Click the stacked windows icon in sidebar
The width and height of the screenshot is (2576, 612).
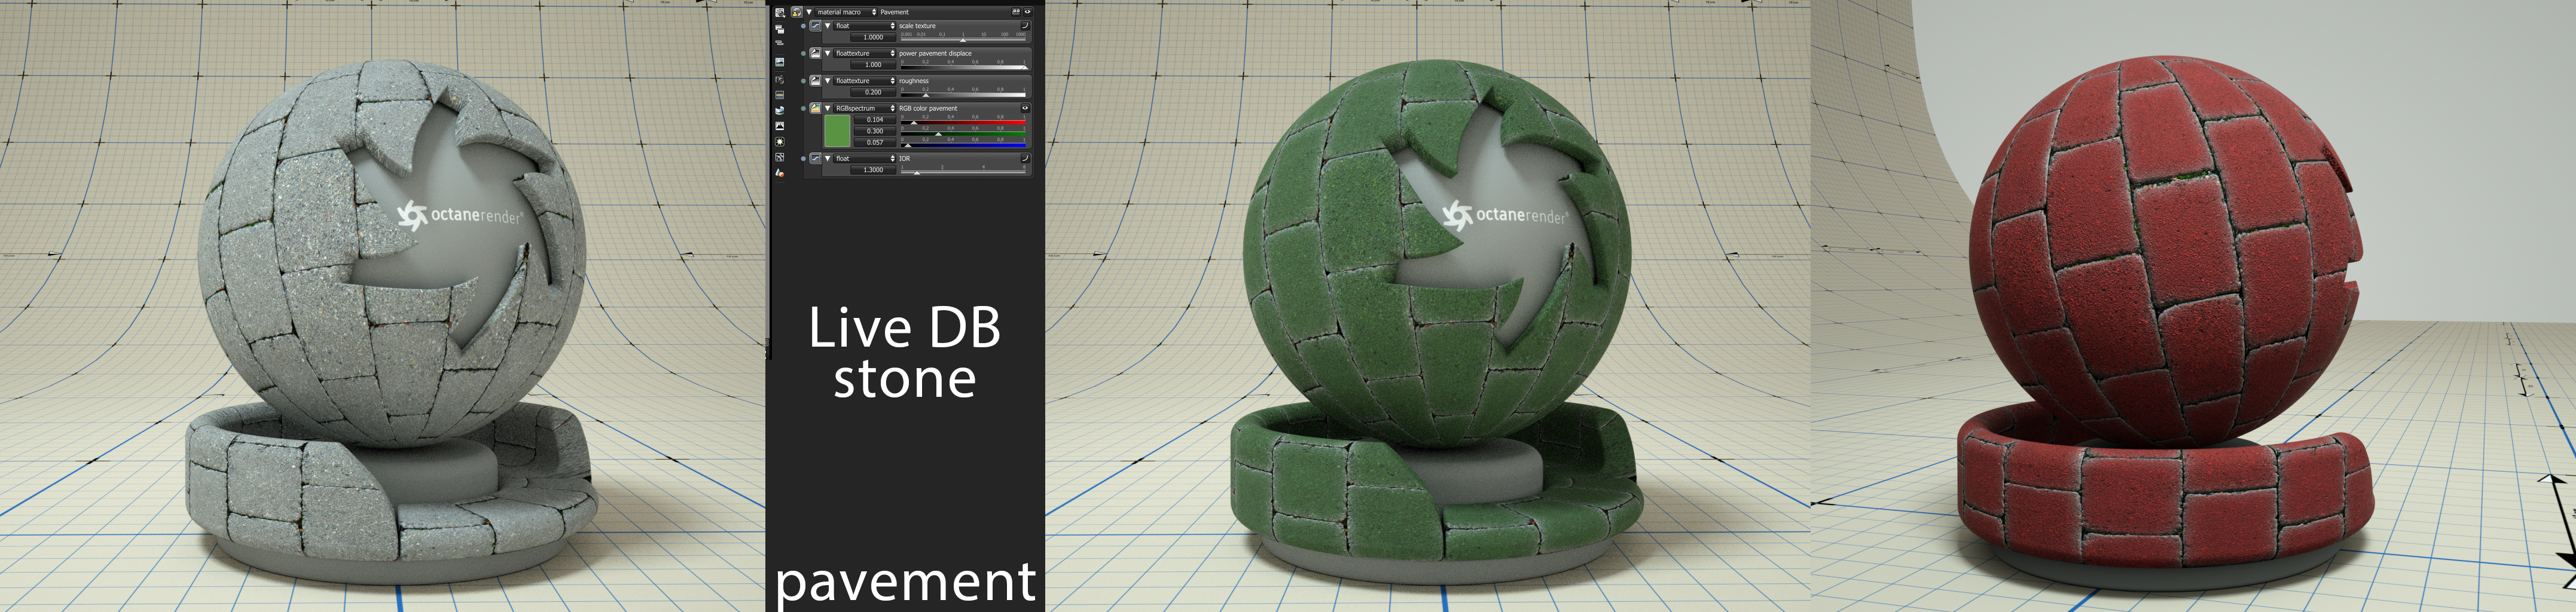(x=780, y=29)
